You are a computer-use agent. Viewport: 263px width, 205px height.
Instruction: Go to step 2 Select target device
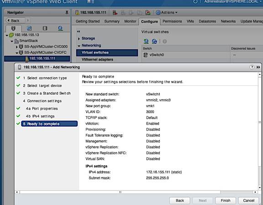click(42, 85)
